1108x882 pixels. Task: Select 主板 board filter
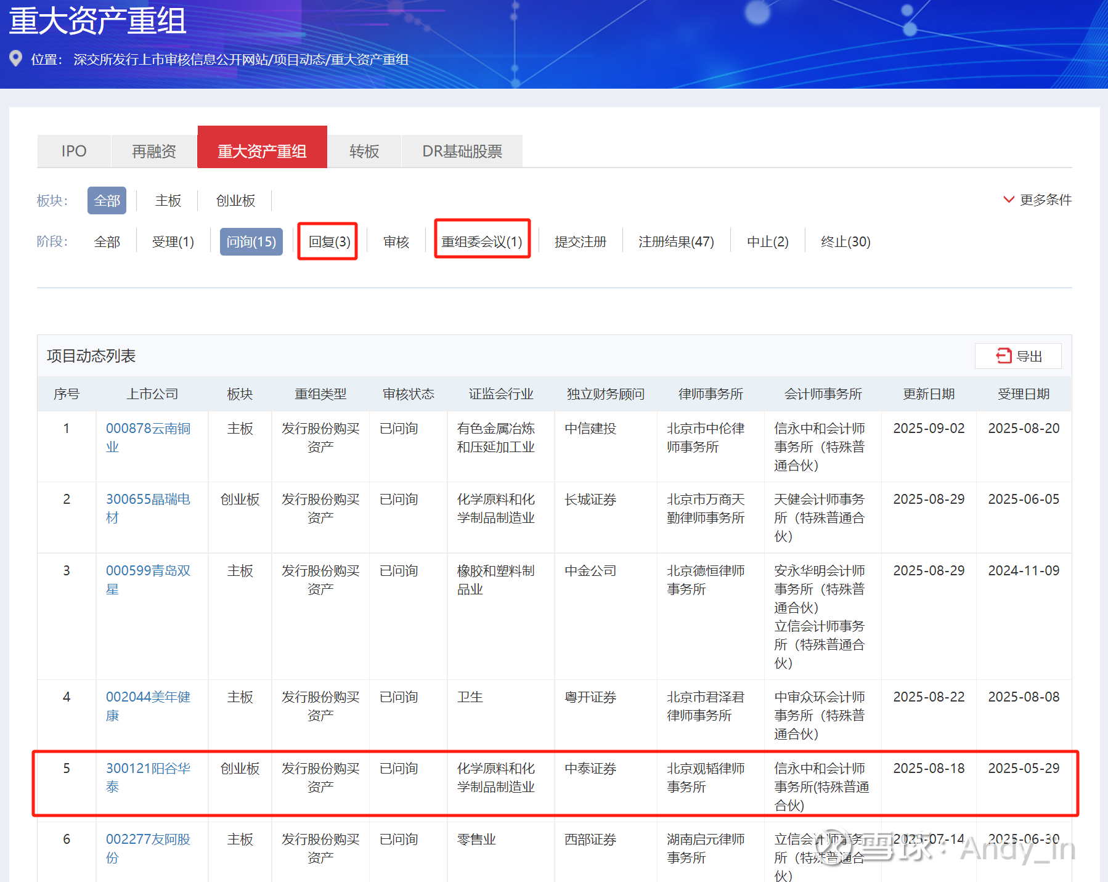pyautogui.click(x=168, y=201)
